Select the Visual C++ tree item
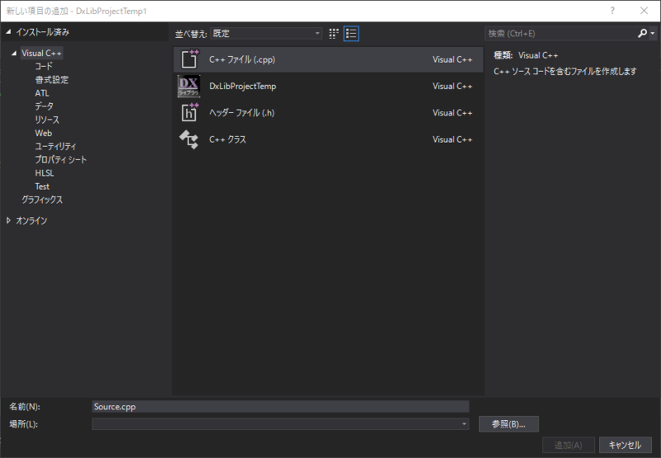661x458 pixels. (x=42, y=54)
